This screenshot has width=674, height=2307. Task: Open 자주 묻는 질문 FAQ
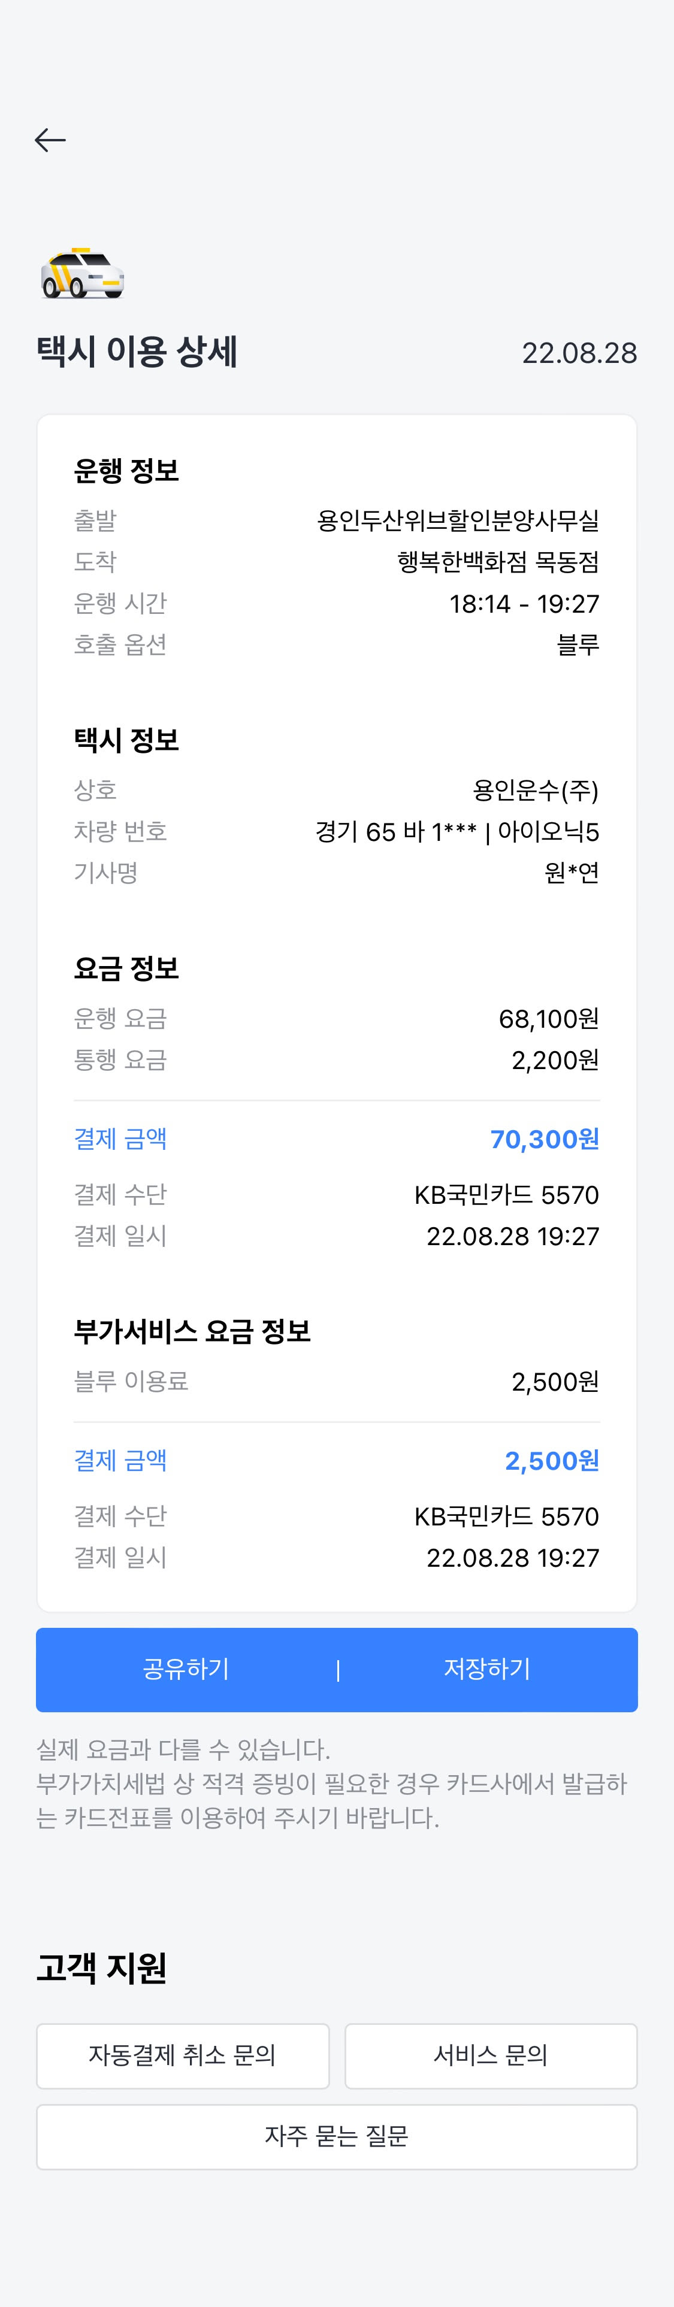pyautogui.click(x=337, y=2136)
